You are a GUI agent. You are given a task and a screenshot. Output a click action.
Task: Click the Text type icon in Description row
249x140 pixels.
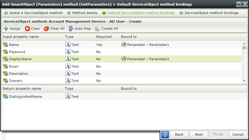(x=68, y=73)
